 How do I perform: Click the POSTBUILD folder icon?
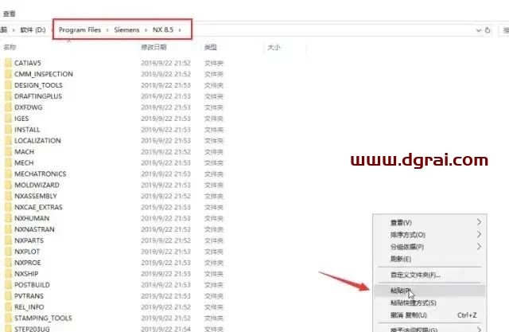coord(9,284)
